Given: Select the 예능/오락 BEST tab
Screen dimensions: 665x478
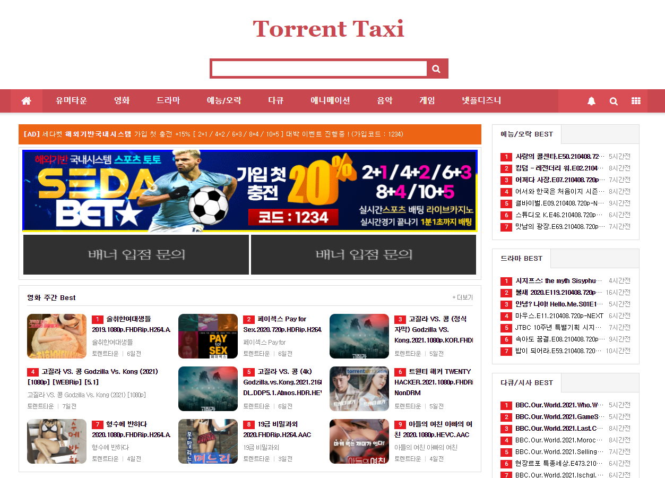Looking at the screenshot, I should coord(526,134).
